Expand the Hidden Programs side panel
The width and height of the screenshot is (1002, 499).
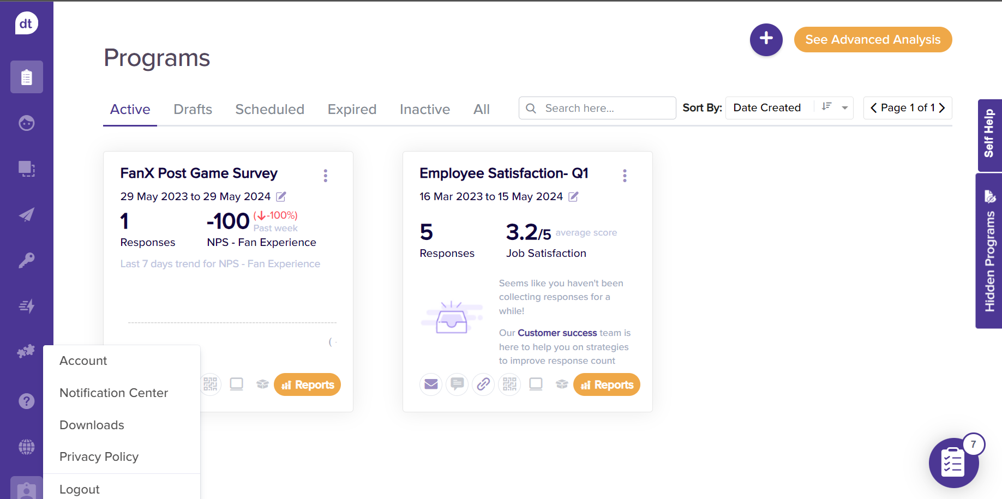989,251
